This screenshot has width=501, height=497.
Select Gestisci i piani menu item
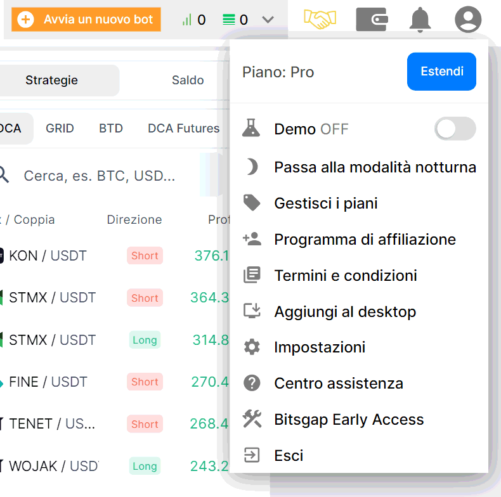pyautogui.click(x=325, y=203)
